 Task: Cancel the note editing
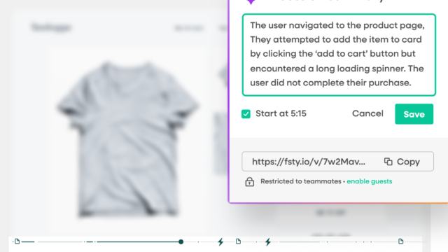point(367,113)
